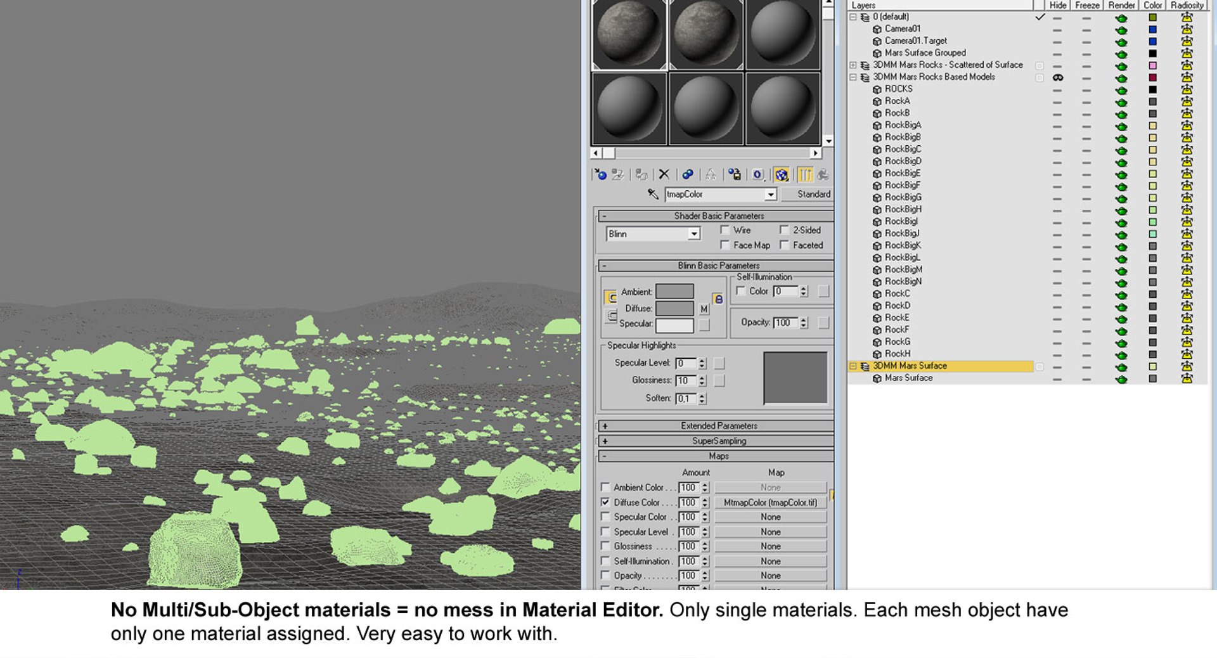The image size is (1217, 658).
Task: Collapse the Shader Basic Parameters rollout
Action: click(715, 216)
